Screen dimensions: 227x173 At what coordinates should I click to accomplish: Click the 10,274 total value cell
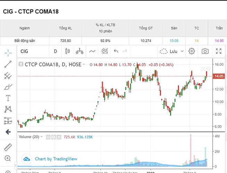tap(146, 41)
